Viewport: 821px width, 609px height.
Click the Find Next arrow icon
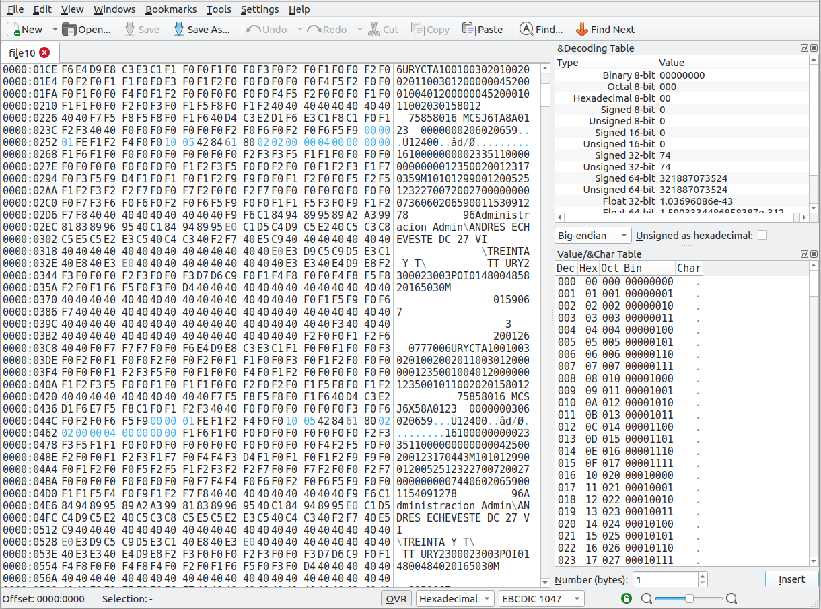(582, 30)
